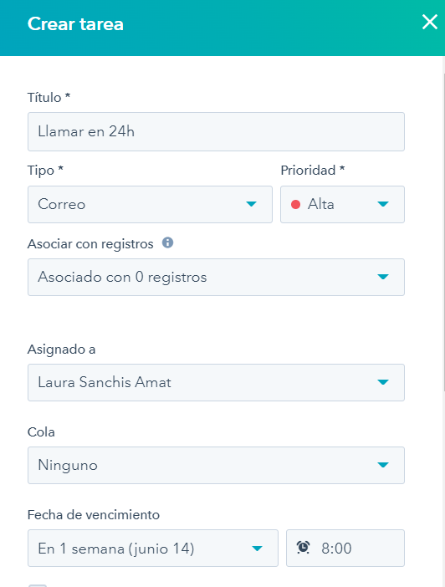This screenshot has width=445, height=587.
Task: Select the Laura Sanchis Amat assignee value
Action: pyautogui.click(x=105, y=382)
